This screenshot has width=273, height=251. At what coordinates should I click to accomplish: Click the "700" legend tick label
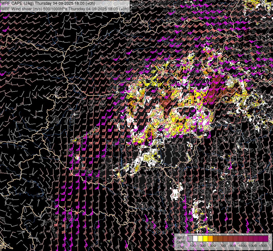(x=223, y=246)
